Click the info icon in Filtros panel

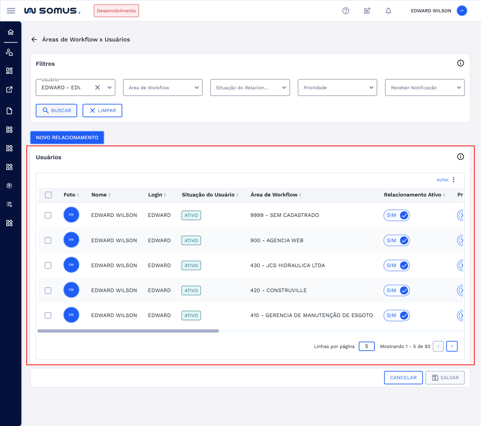tap(460, 63)
